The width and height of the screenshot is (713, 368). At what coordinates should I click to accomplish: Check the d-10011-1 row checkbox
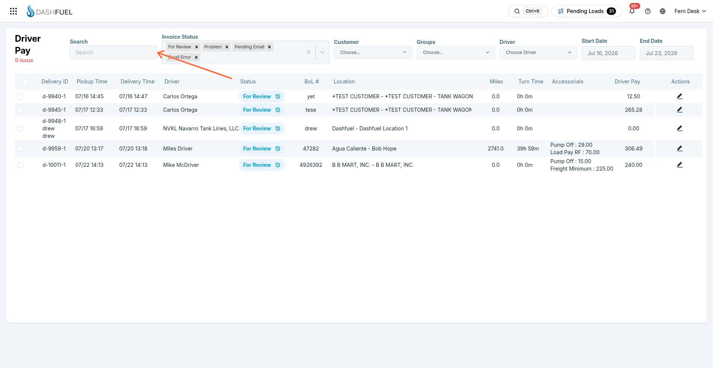pyautogui.click(x=21, y=165)
